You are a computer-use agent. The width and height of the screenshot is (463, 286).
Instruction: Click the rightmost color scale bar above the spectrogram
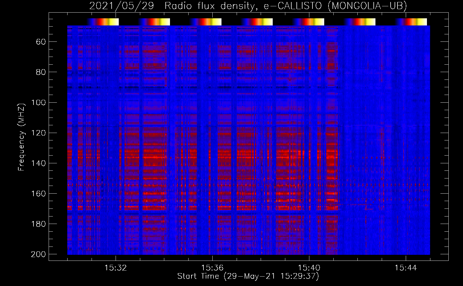pyautogui.click(x=411, y=22)
